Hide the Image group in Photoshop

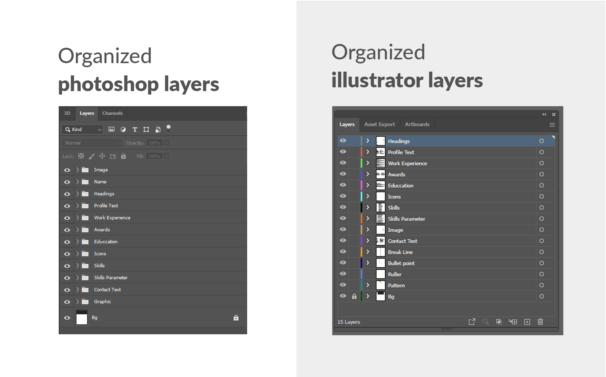click(x=67, y=170)
